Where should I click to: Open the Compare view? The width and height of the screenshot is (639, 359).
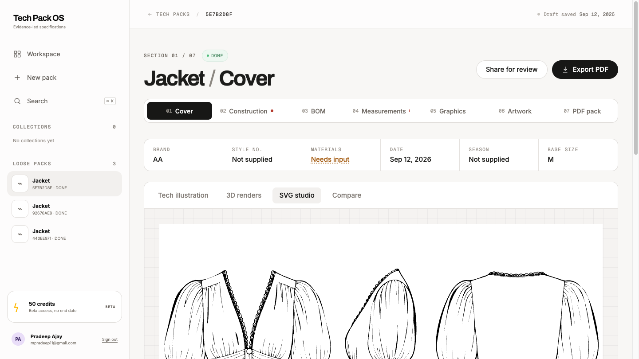click(x=347, y=195)
